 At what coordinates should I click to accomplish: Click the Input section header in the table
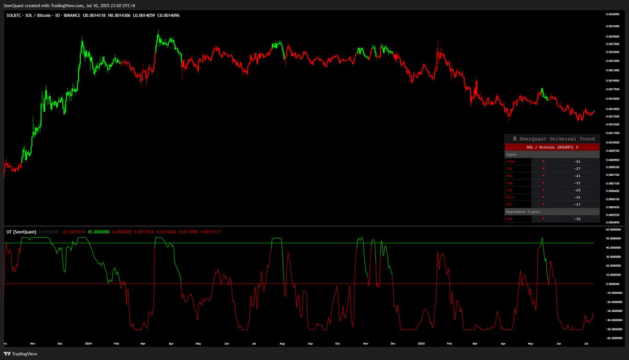coord(552,155)
